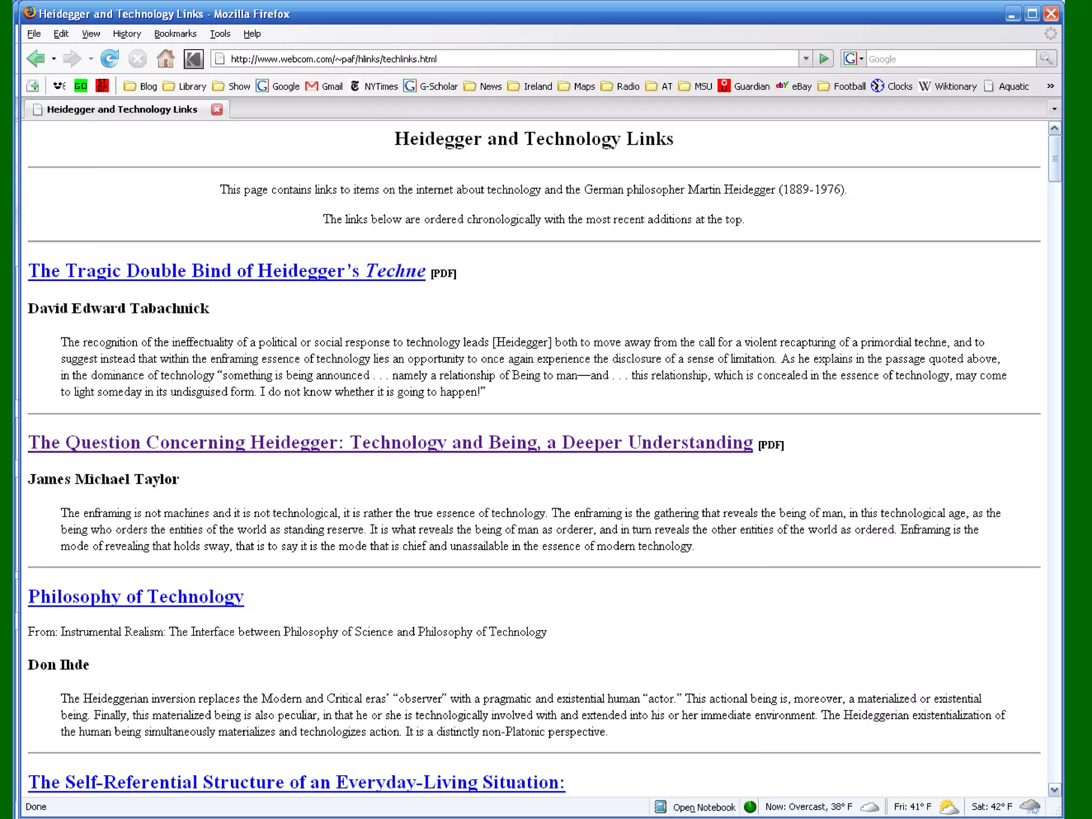
Task: Click the green Back arrow button
Action: point(36,59)
